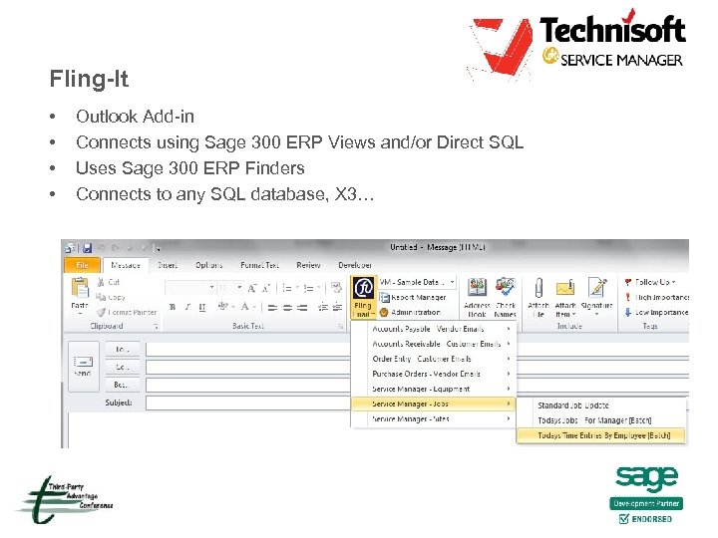Viewport: 718px width, 538px height.
Task: Click the Copy icon in Clipboard group
Action: tap(101, 297)
